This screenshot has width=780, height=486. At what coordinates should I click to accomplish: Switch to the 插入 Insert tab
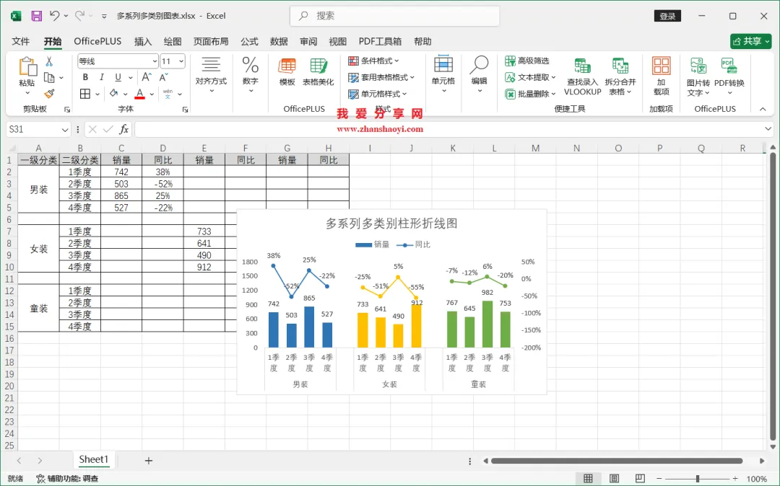point(143,41)
